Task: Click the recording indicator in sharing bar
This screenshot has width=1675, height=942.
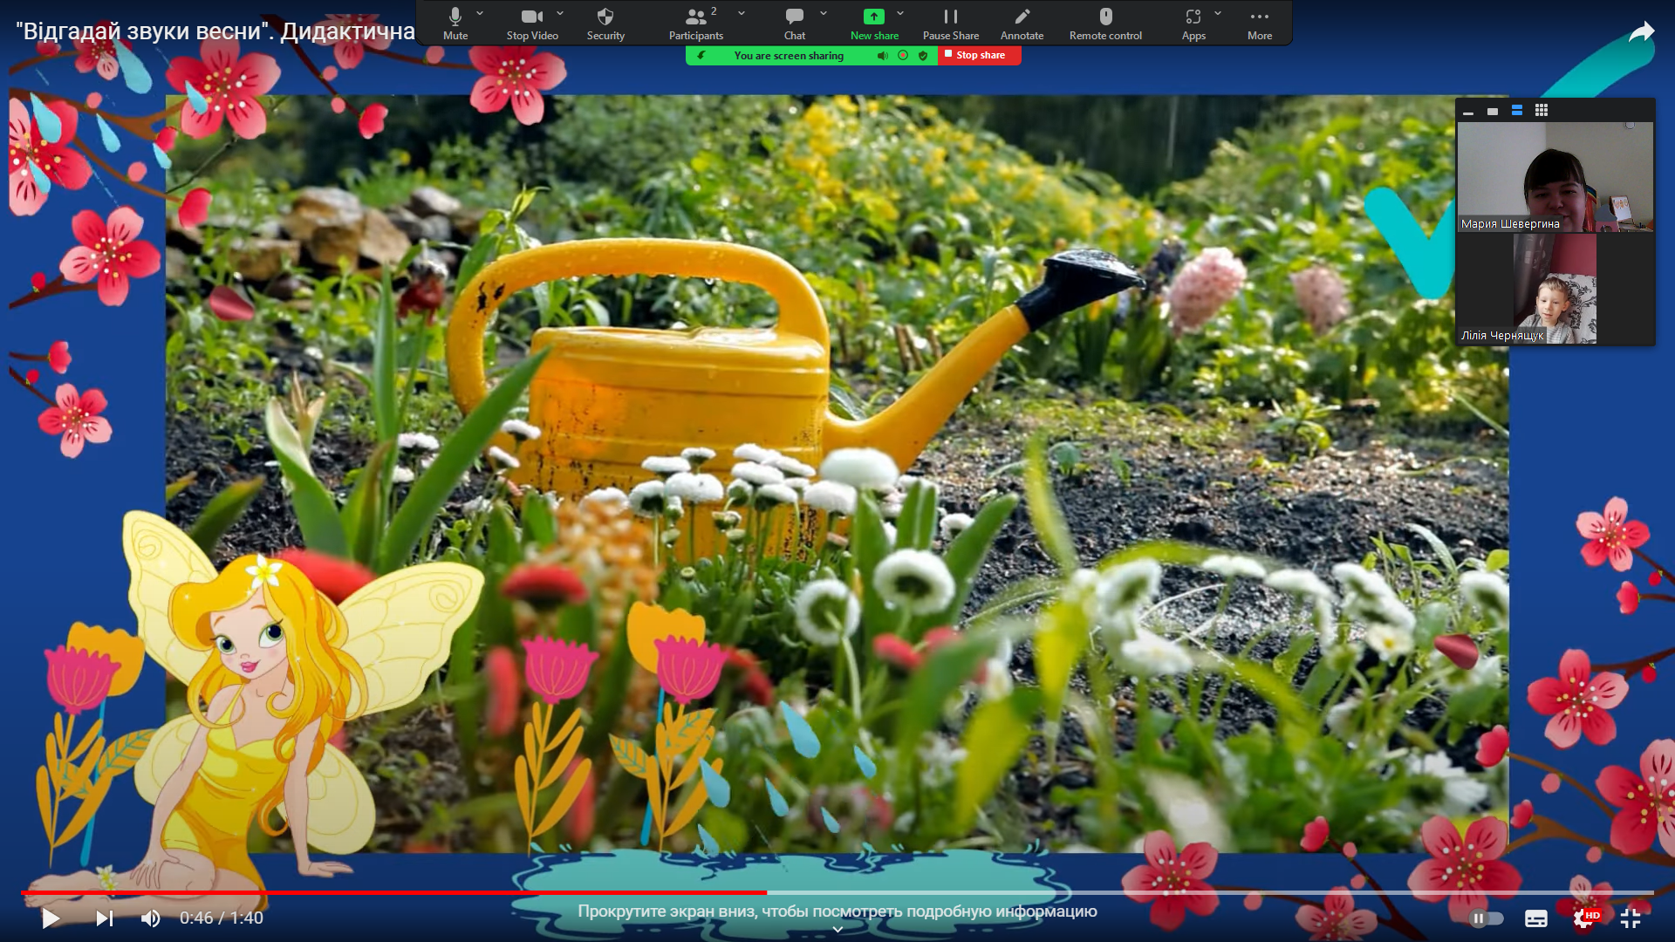Action: click(x=903, y=56)
